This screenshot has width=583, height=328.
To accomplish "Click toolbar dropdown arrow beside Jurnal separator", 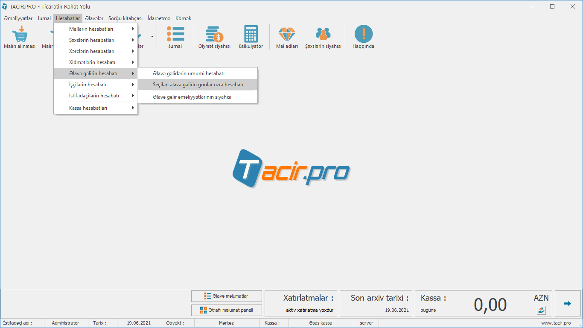I will click(x=152, y=37).
